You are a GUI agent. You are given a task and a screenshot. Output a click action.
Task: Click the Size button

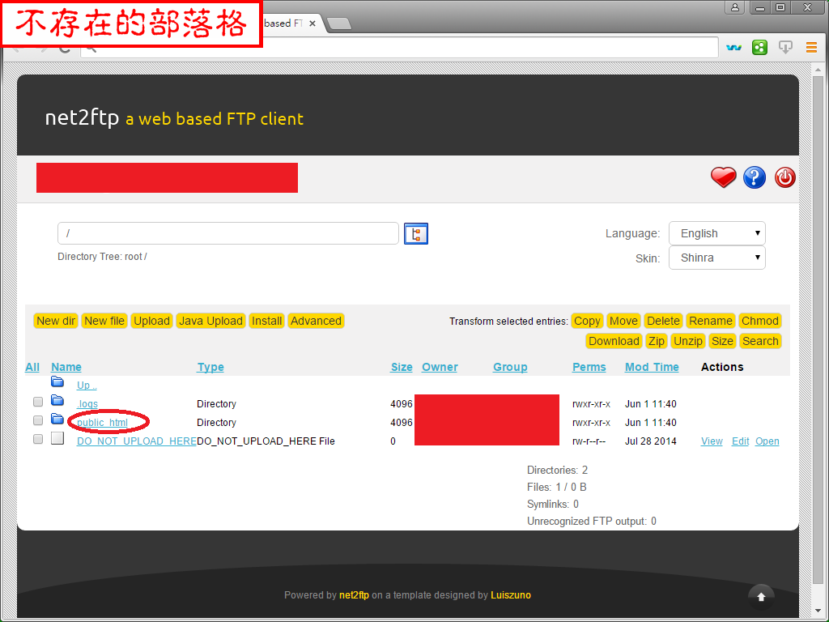pyautogui.click(x=722, y=341)
